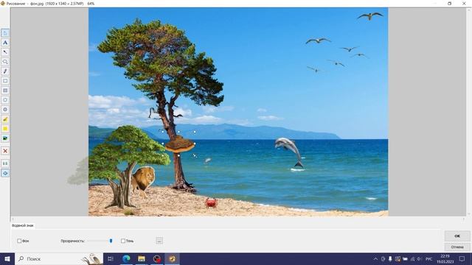
Task: Click the selected mushroom watermark on the tree
Action: (x=180, y=144)
